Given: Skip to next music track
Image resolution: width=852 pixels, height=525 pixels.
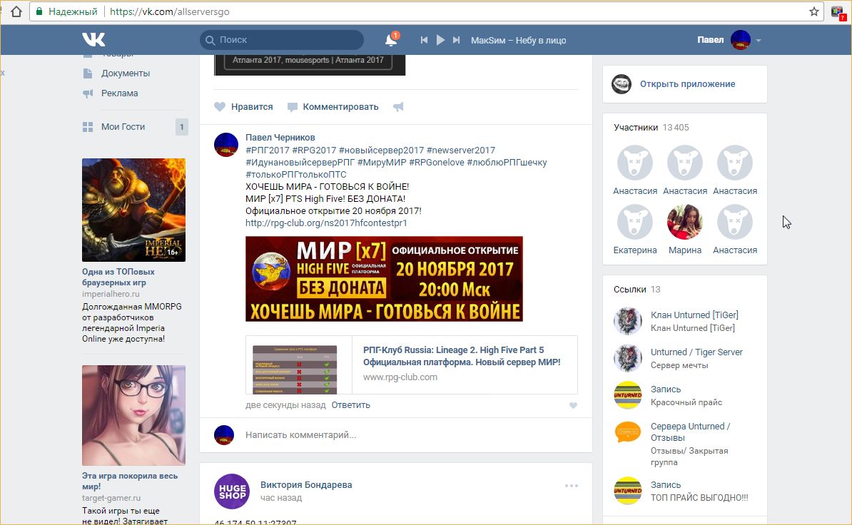Looking at the screenshot, I should click(x=457, y=41).
